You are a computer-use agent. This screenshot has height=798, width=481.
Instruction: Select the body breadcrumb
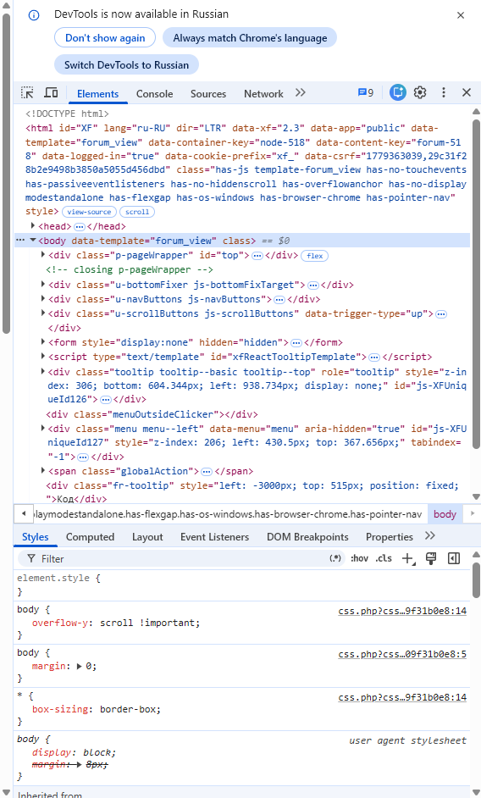[445, 514]
